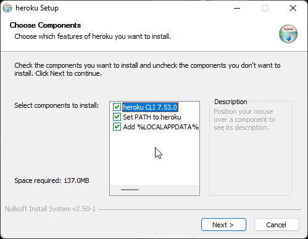Screen dimensions: 308x239
Task: Click the Nullsoft Install System v2.50-1 text
Action: tap(51, 209)
